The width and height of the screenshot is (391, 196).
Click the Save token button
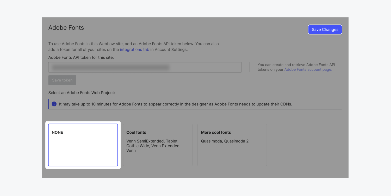click(62, 80)
